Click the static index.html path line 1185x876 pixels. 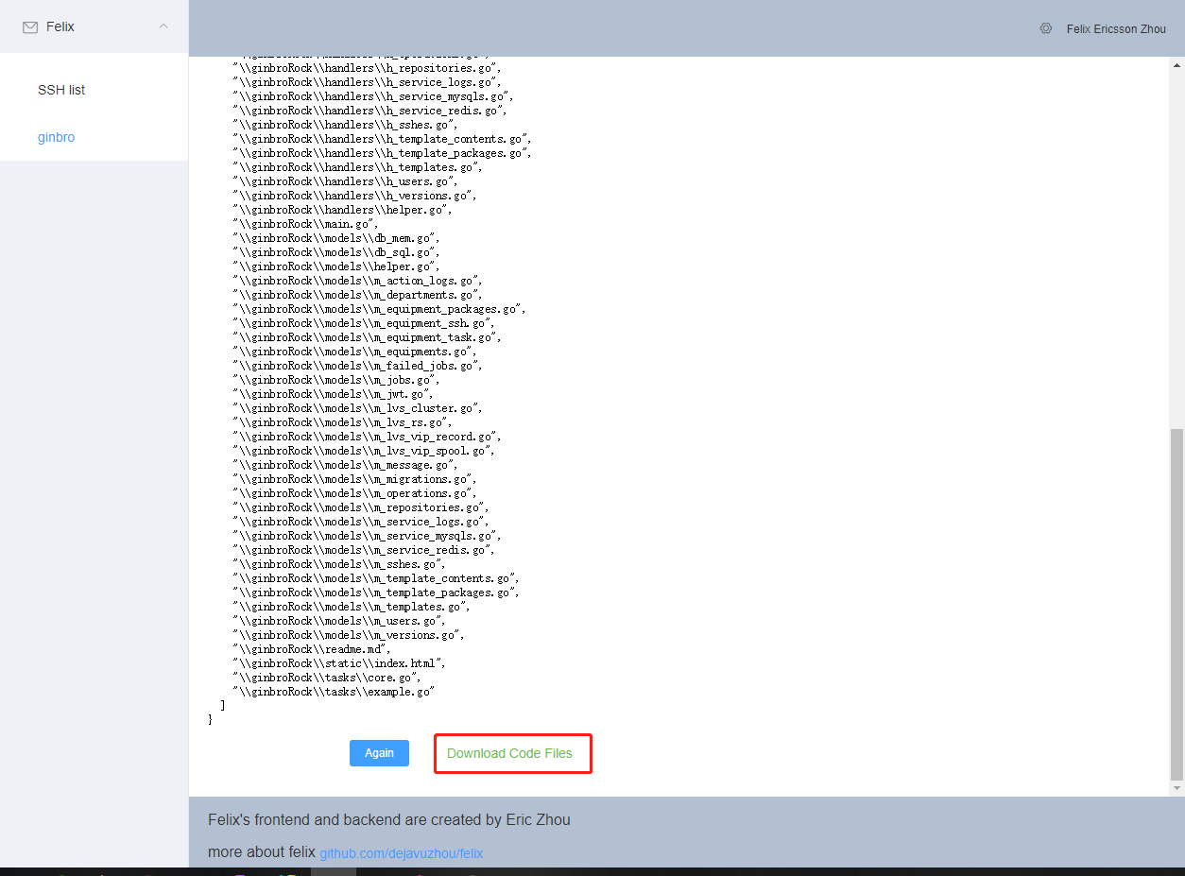tap(339, 663)
